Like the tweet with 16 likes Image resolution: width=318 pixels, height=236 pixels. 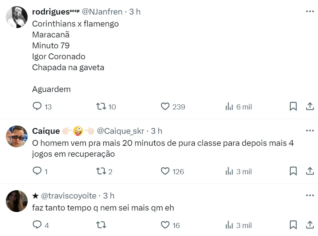[166, 225]
